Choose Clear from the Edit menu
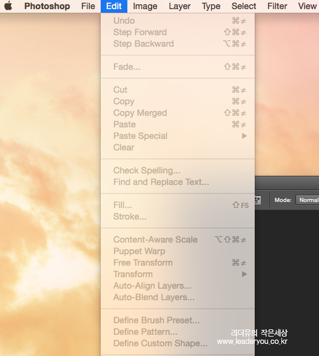The height and width of the screenshot is (356, 319). coord(178,147)
